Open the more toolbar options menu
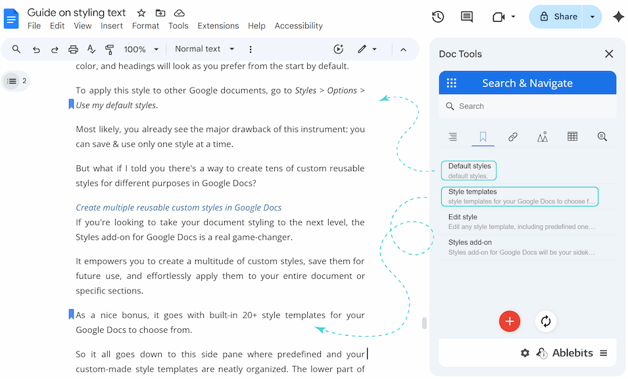 251,49
